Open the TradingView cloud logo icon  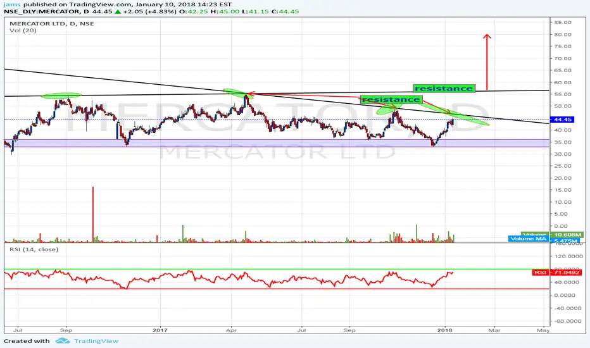(63, 341)
